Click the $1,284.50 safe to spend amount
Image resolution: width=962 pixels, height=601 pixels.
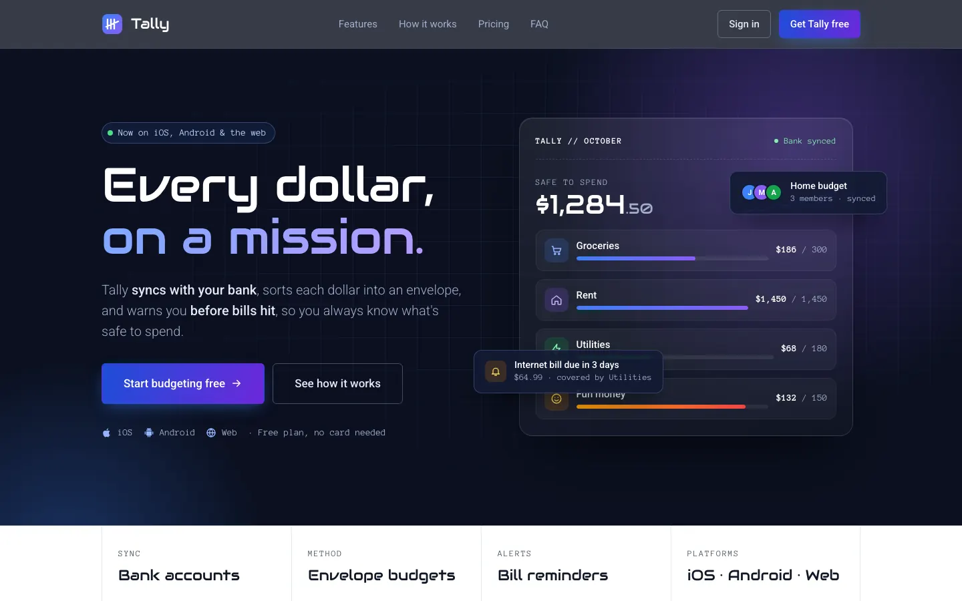(x=594, y=204)
